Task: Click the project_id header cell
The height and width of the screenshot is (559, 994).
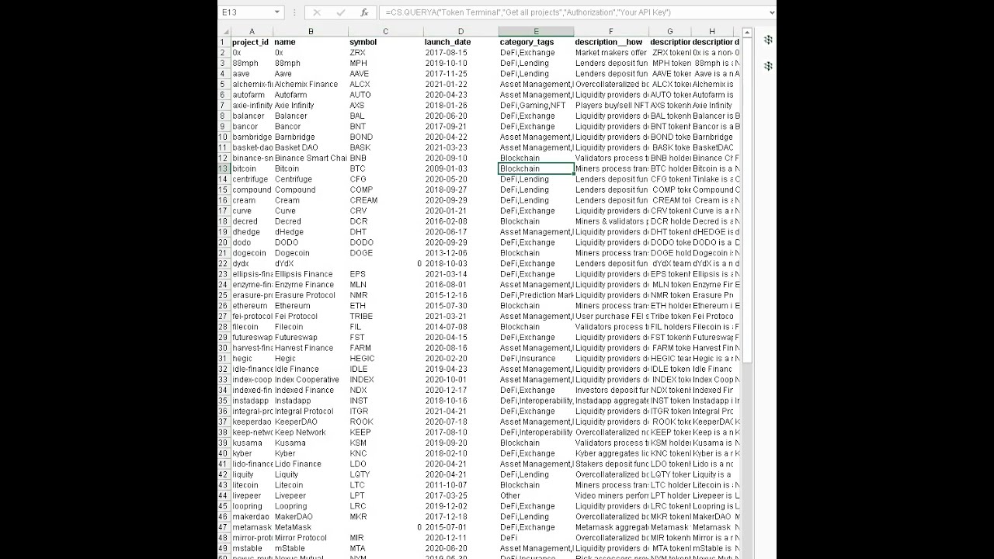Action: click(252, 42)
